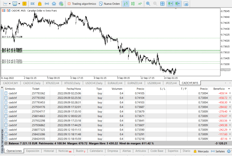The image size is (232, 156).
Task: Take a chart screenshot with camera icon
Action: click(186, 4)
